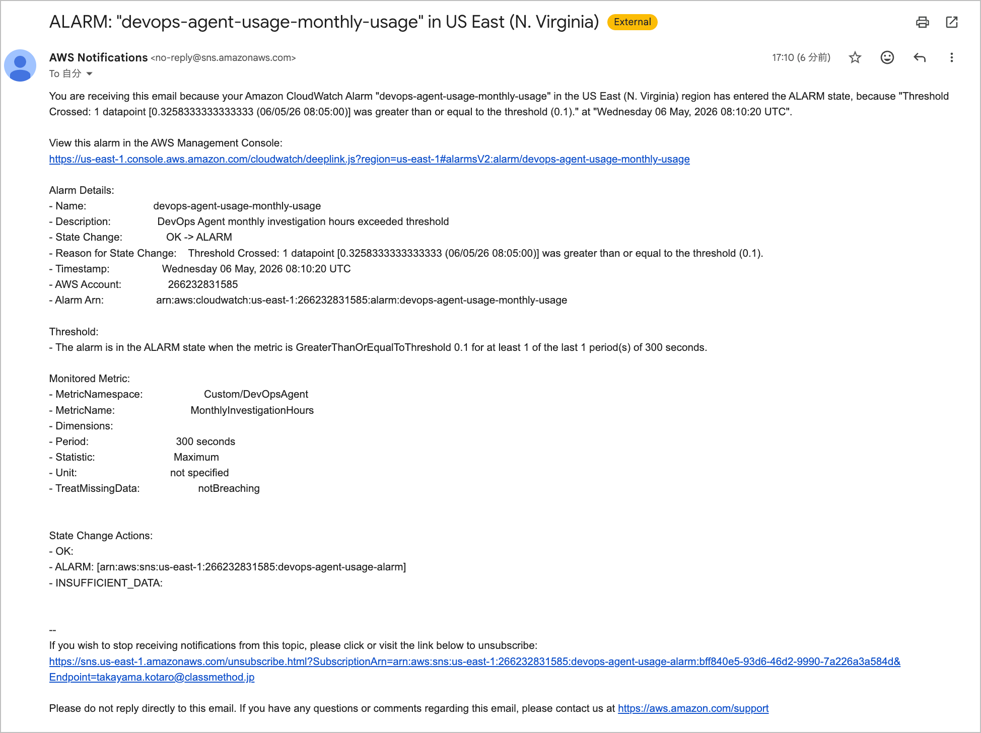Screen dimensions: 981x733
Task: Click the Custom/DevOpsAgent namespace value
Action: pos(256,394)
